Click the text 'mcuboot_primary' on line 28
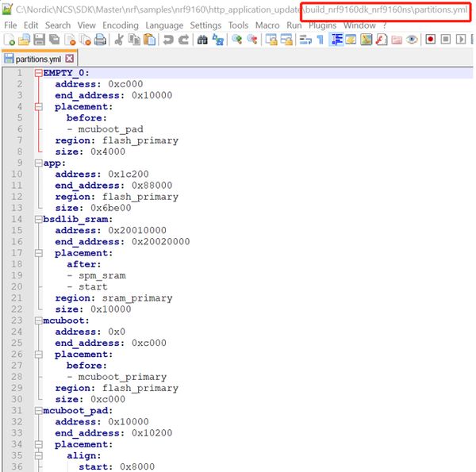 (122, 377)
